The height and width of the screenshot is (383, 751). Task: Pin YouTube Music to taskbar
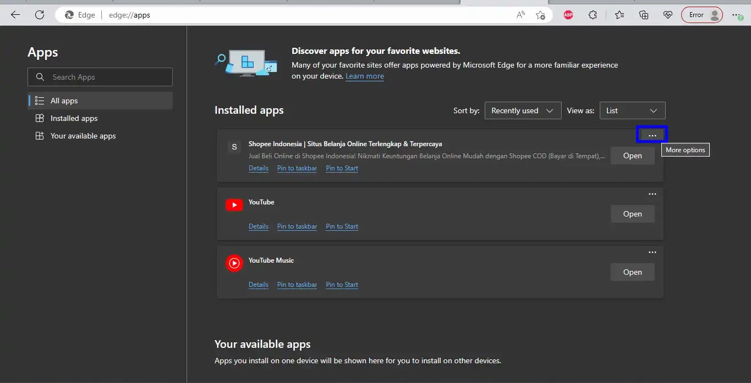tap(297, 285)
